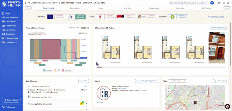This screenshot has height=111, width=232.
Task: Open the Home sidebar icon
Action: (3, 13)
